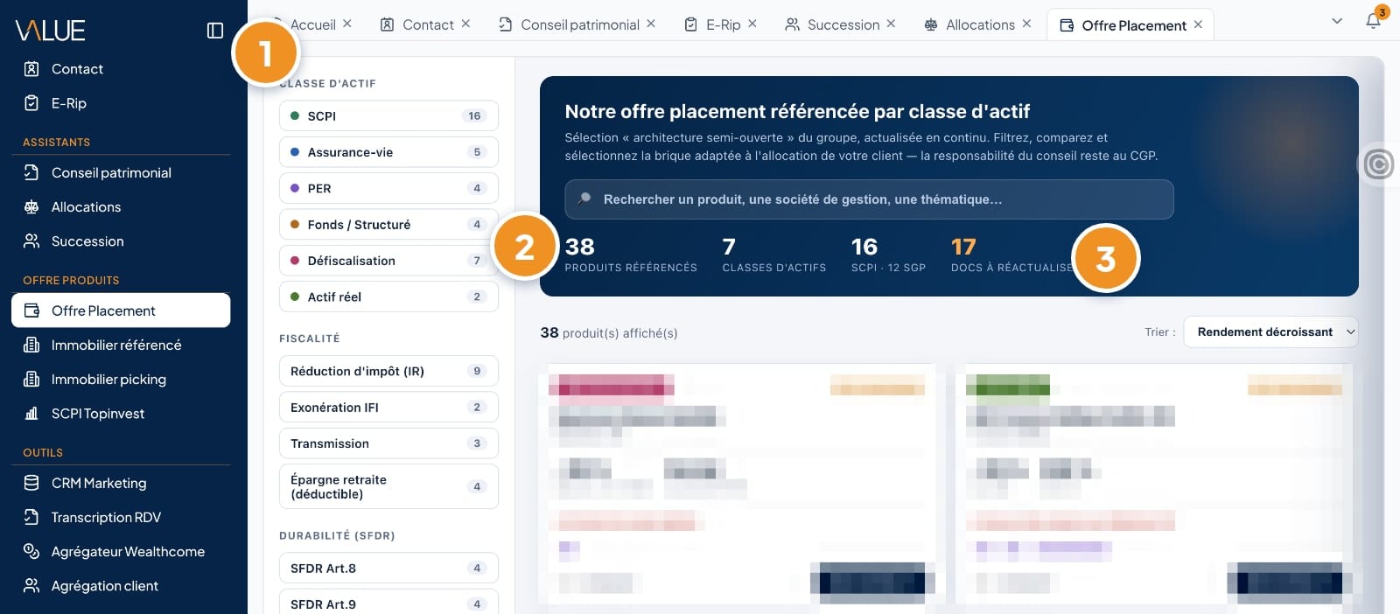The width and height of the screenshot is (1400, 614).
Task: Open Agrégateur Wealthcome tool
Action: tap(121, 552)
